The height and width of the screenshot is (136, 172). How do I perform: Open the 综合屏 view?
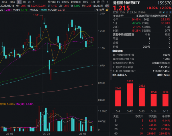coord(52,2)
